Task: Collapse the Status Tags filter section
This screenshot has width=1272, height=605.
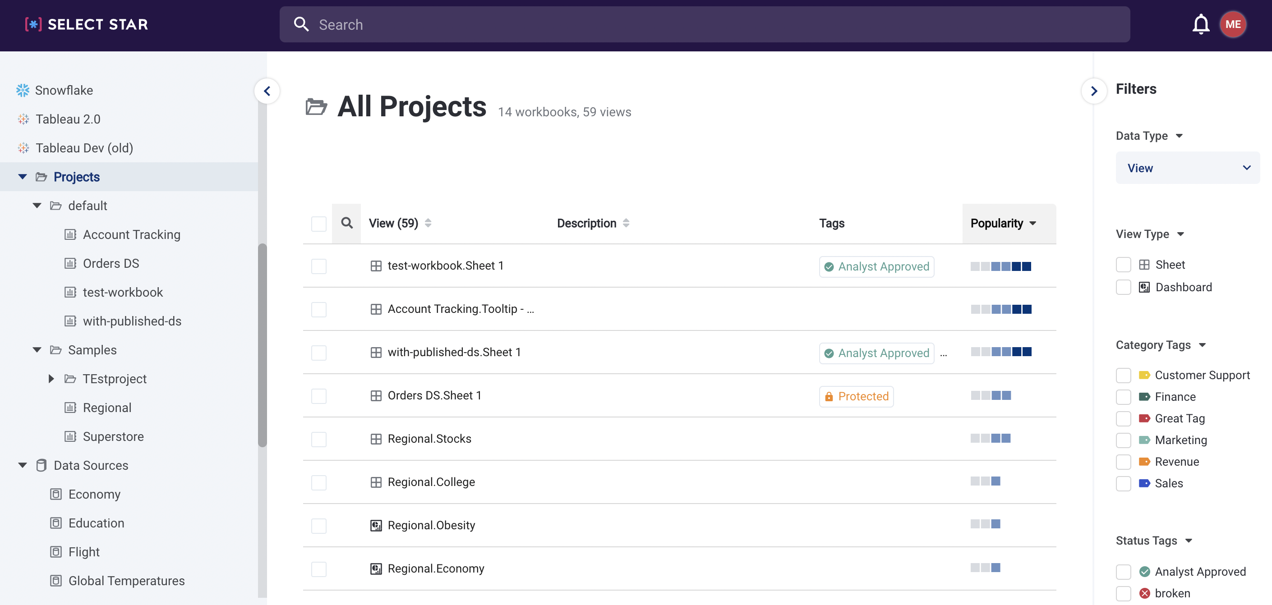Action: (1189, 541)
